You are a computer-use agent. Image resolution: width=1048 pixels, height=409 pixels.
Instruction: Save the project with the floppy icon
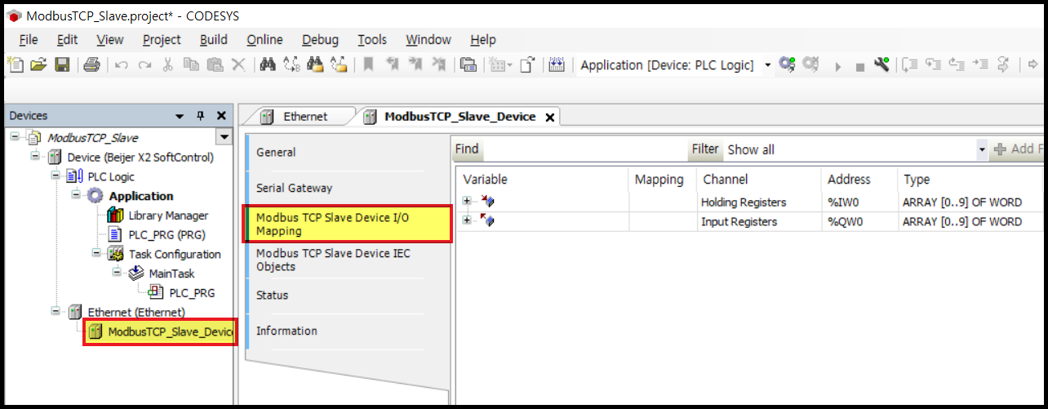(61, 65)
